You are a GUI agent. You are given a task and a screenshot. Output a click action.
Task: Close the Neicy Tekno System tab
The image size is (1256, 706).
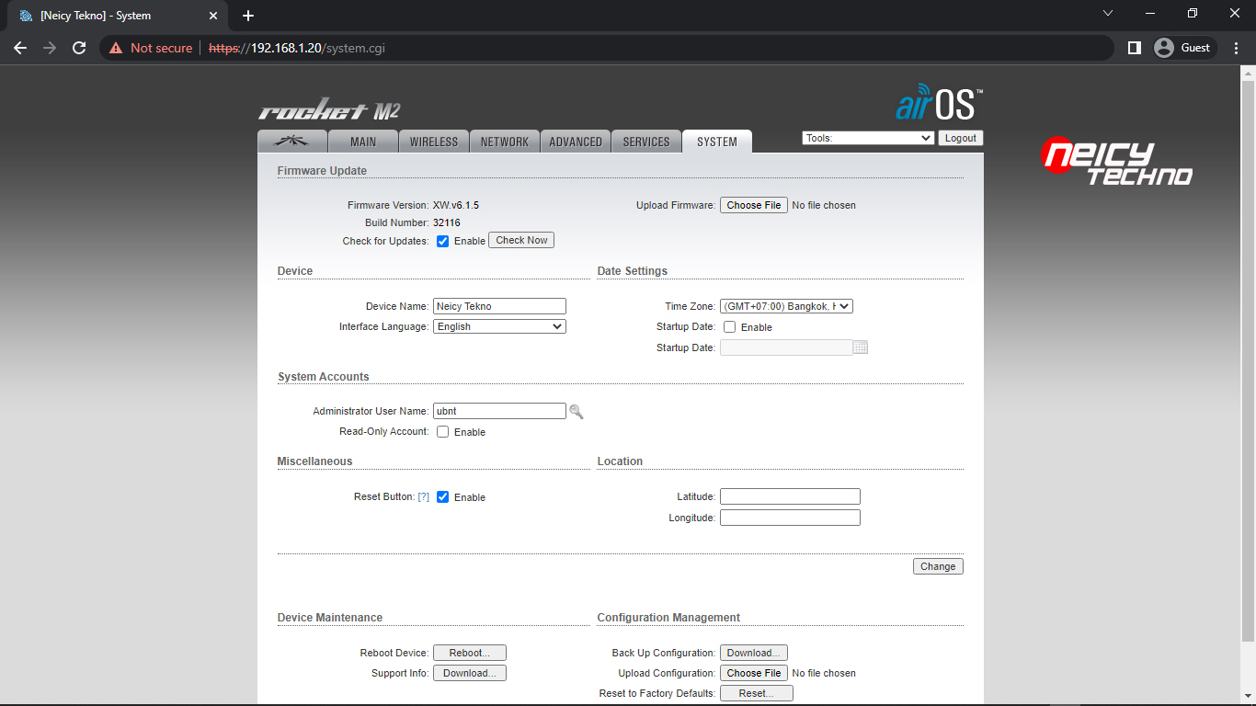213,16
